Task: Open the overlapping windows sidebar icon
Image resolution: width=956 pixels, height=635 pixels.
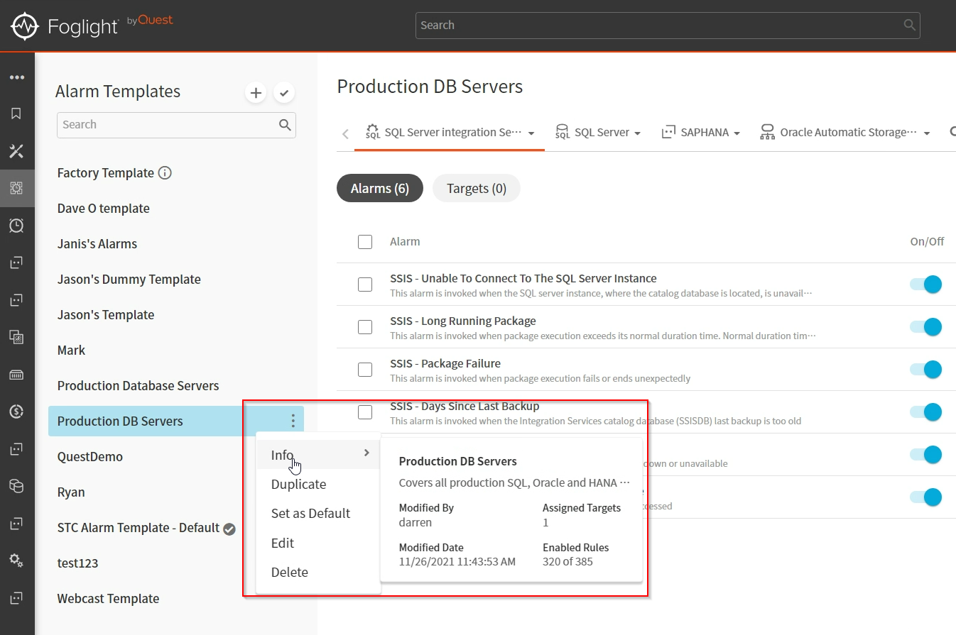Action: pyautogui.click(x=17, y=337)
